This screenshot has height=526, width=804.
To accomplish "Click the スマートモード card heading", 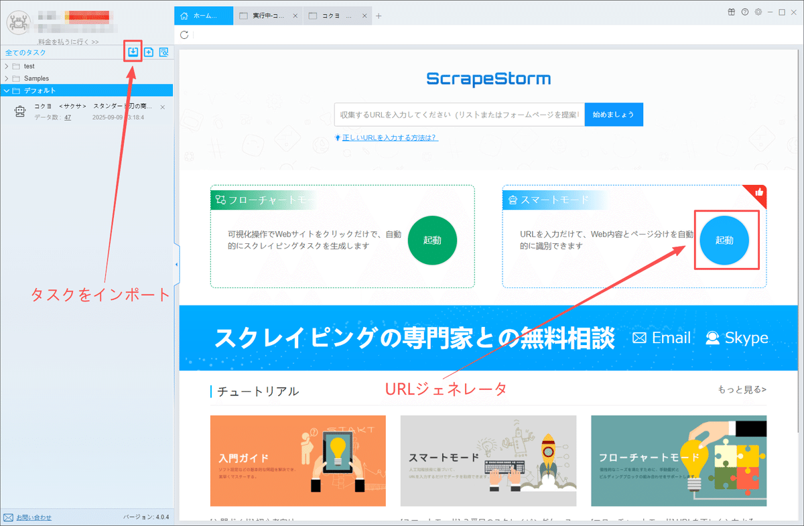I will pyautogui.click(x=554, y=200).
